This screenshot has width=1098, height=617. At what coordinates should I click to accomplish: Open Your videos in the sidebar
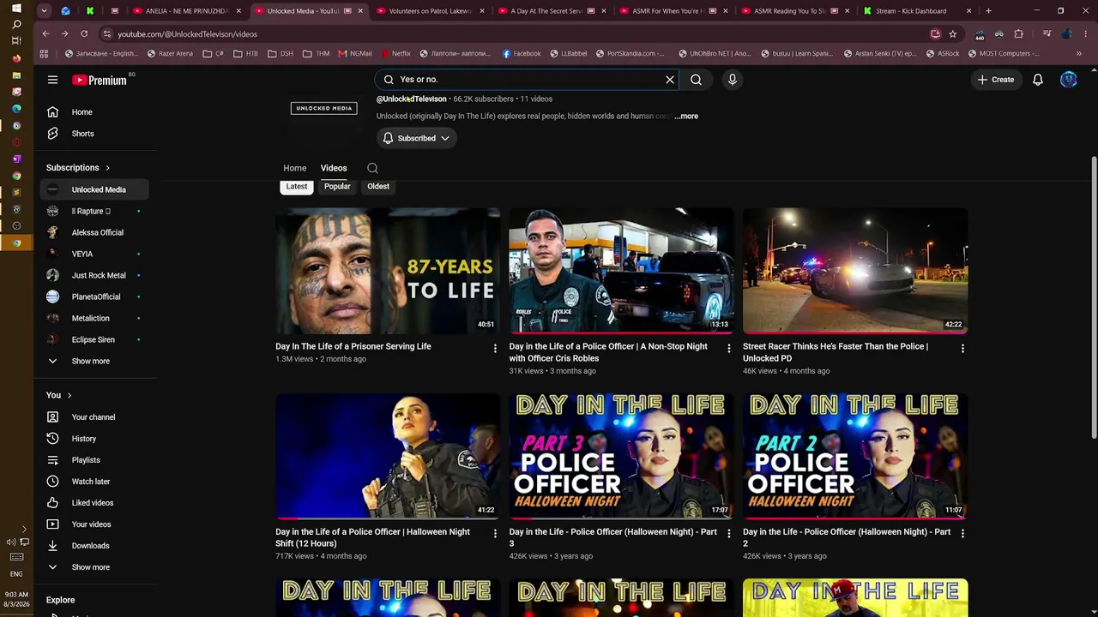[x=95, y=524]
